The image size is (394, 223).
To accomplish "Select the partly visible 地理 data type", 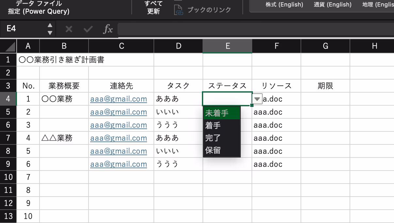I will pyautogui.click(x=378, y=5).
